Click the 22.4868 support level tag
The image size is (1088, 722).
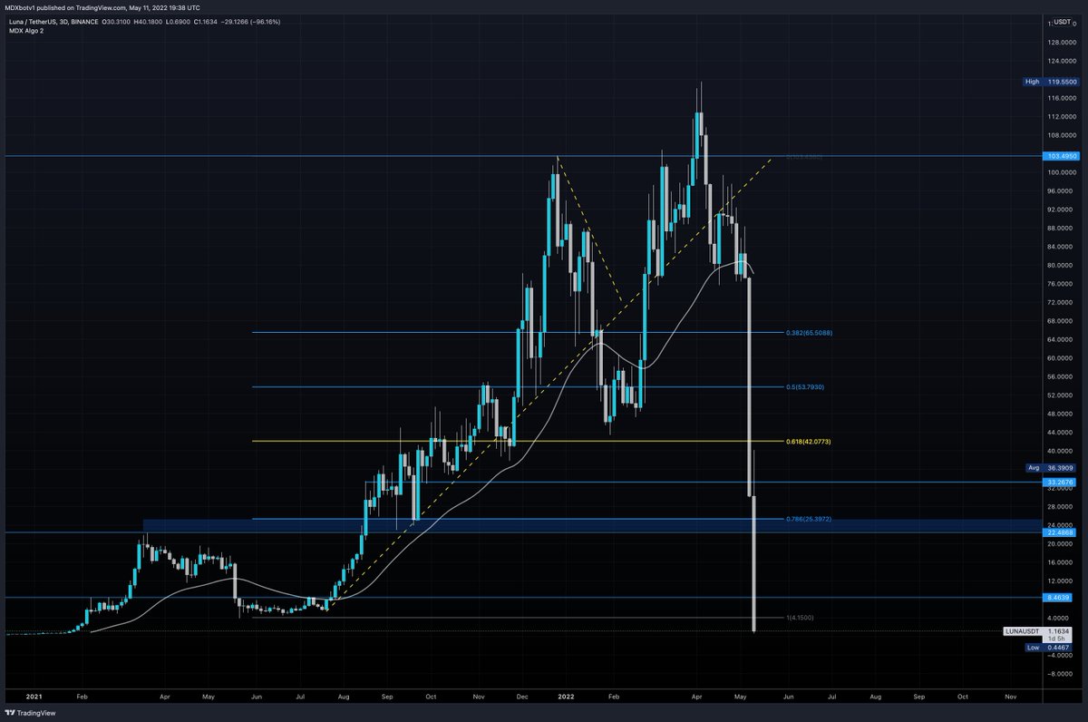[x=1058, y=532]
